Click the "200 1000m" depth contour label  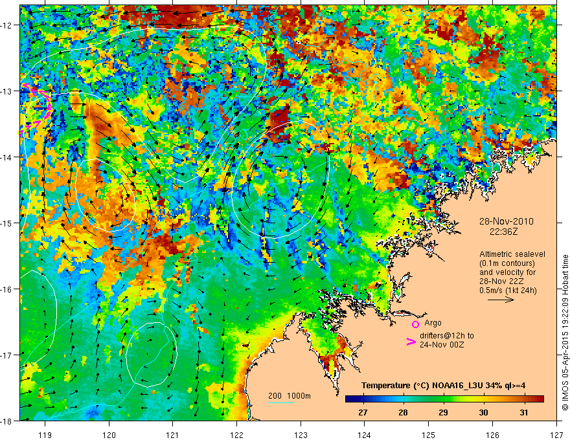point(290,396)
